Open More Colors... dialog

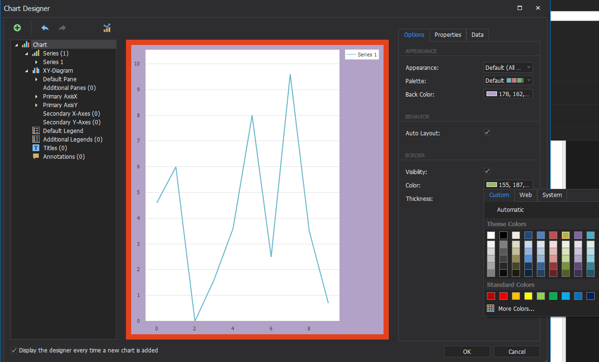tap(516, 309)
